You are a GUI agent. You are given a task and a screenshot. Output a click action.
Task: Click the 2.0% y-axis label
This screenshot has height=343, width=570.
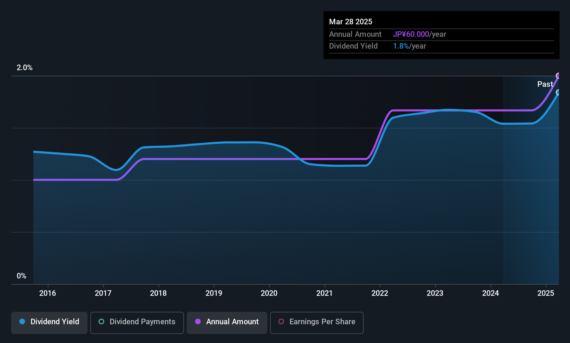tap(25, 68)
